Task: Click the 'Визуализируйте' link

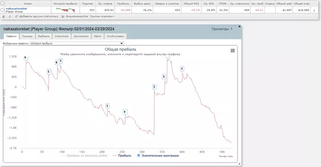Action: (x=77, y=17)
